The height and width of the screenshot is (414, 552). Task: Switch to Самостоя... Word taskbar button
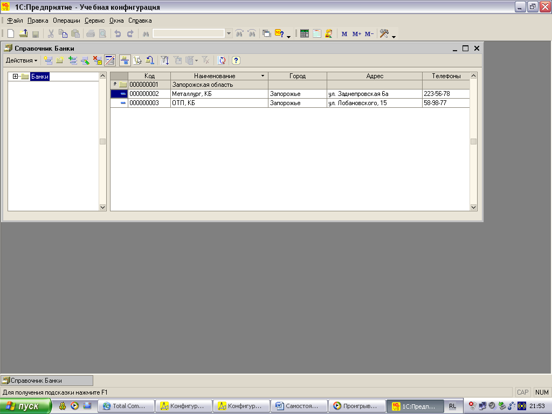(299, 406)
